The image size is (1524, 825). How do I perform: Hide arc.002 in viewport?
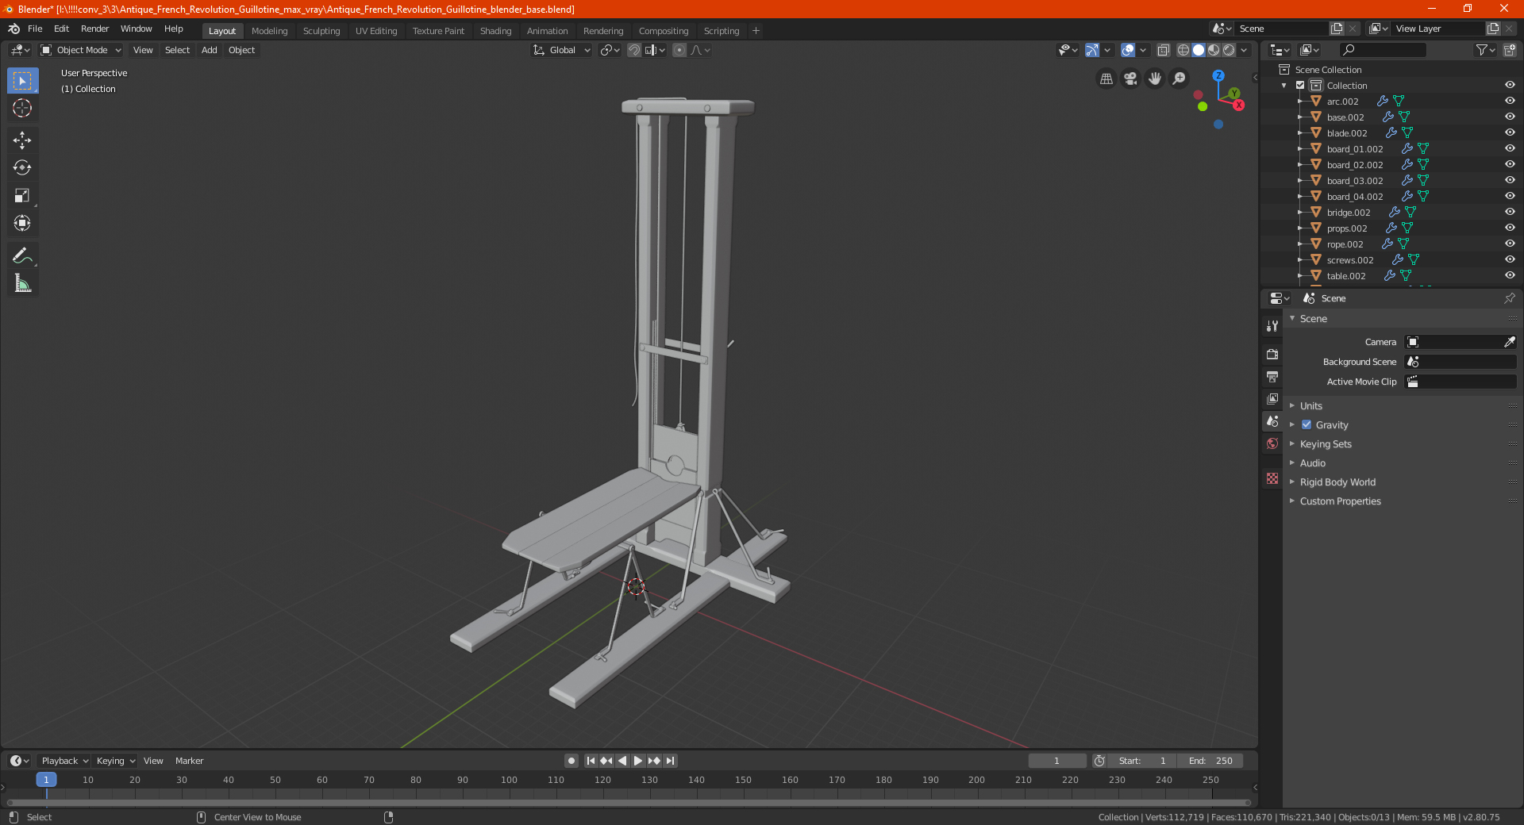coord(1510,101)
